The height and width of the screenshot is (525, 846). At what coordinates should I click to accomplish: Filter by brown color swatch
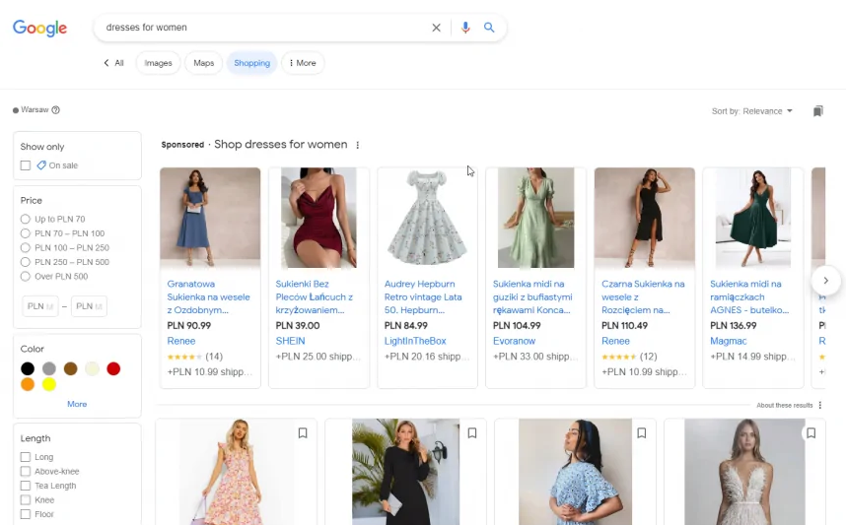pos(71,368)
